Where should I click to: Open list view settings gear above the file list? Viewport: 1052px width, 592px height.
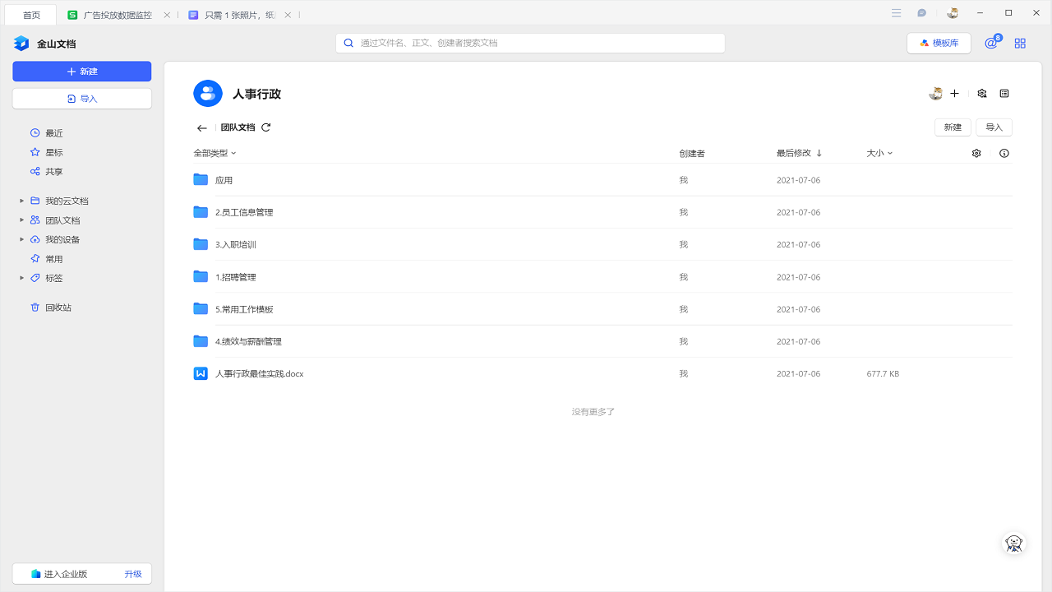(976, 153)
